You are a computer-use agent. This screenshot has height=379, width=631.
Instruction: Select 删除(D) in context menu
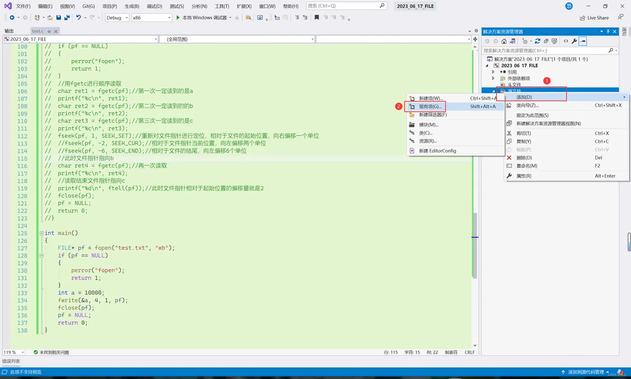tap(566, 158)
